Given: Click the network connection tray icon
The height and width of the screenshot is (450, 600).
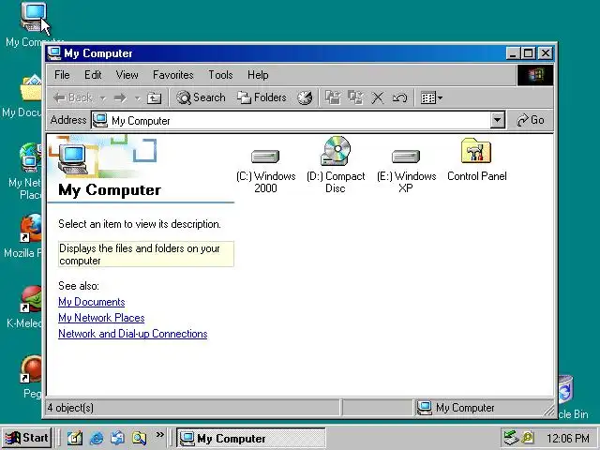Looking at the screenshot, I should [511, 438].
